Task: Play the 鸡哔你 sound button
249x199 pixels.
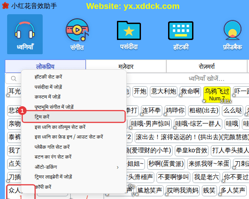Action: [x=175, y=111]
